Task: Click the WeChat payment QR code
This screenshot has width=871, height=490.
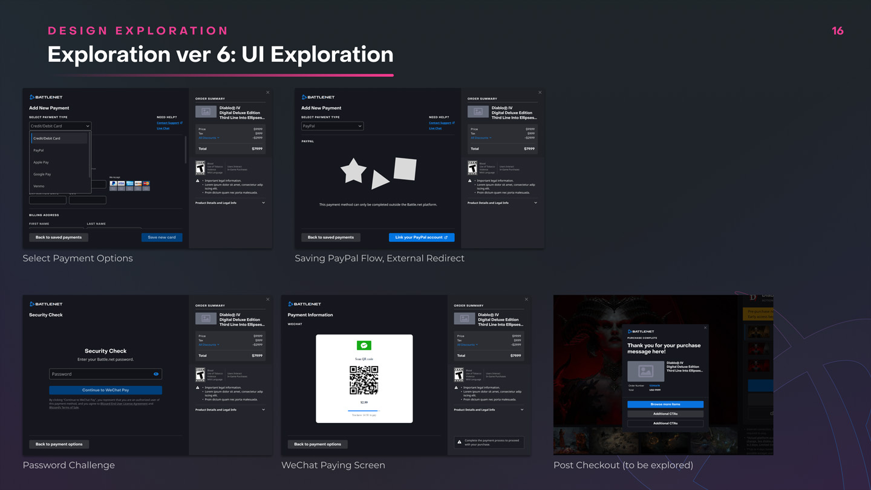Action: click(x=364, y=380)
